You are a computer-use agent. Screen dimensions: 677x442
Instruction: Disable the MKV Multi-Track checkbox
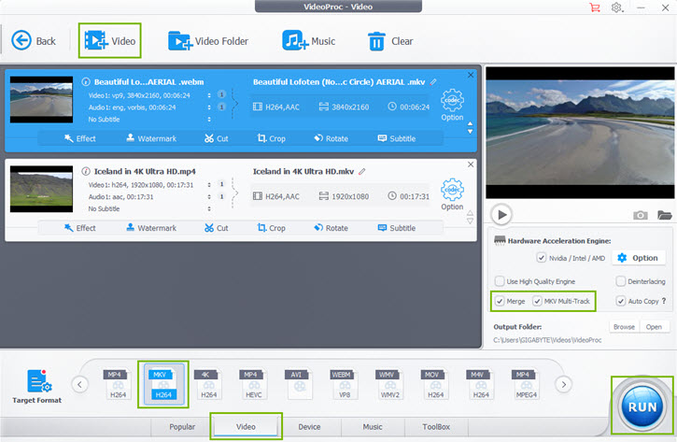(x=538, y=302)
